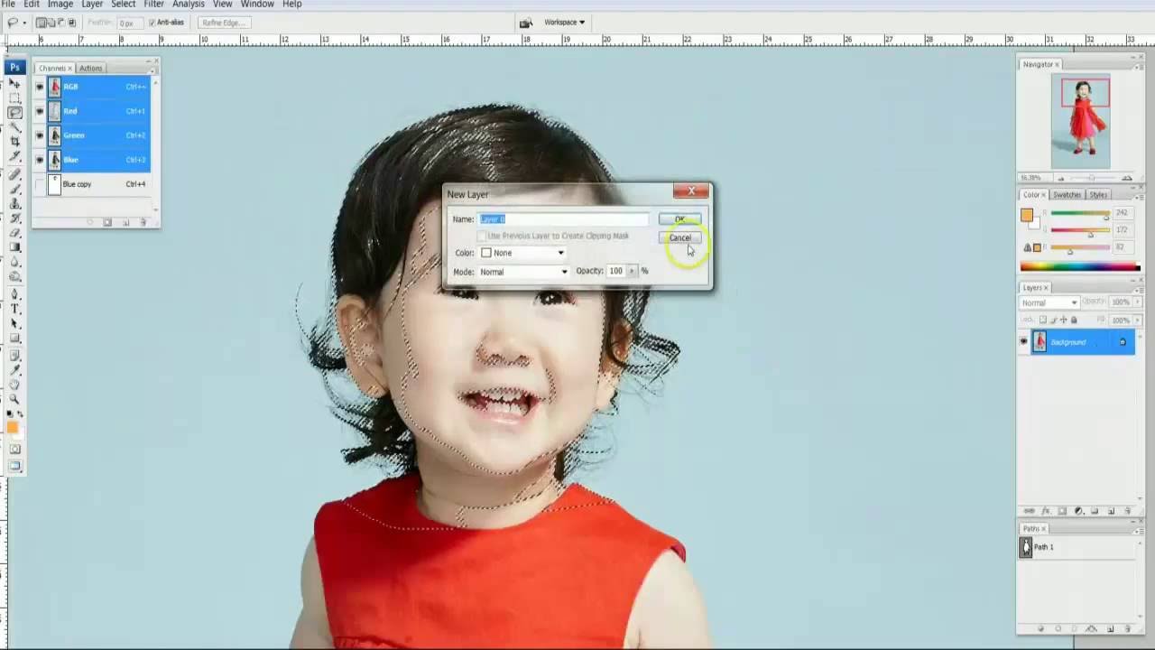The image size is (1155, 650).
Task: Hide the Red channel visibility eye
Action: [x=39, y=111]
